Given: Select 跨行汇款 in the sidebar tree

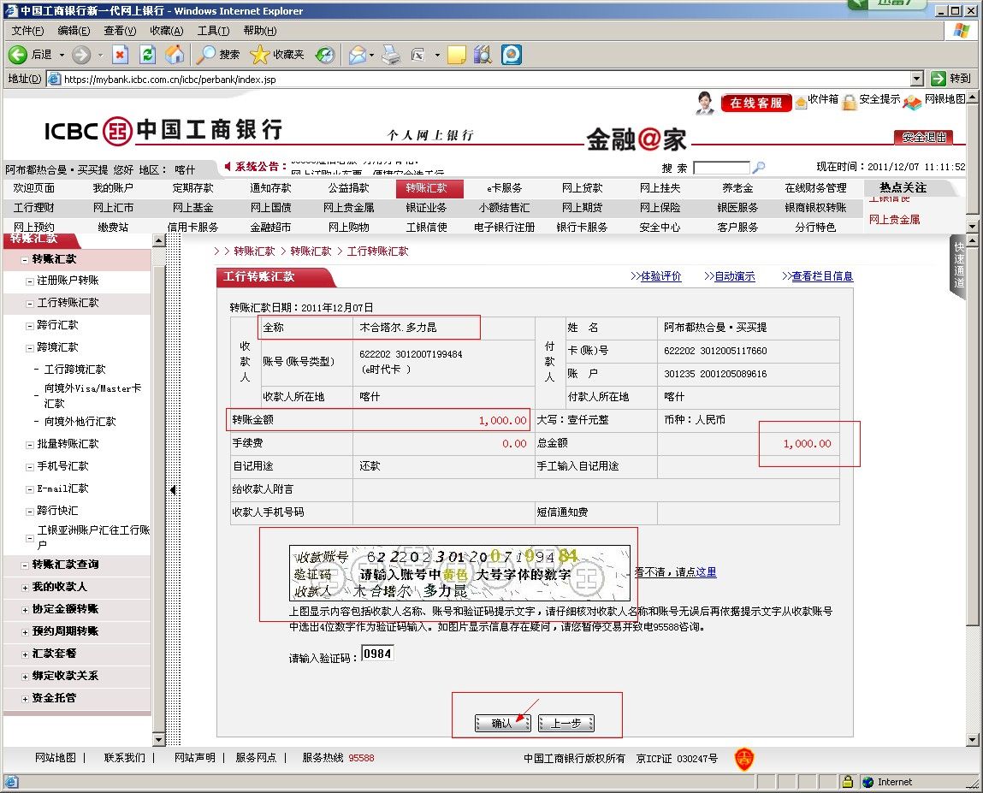Looking at the screenshot, I should coord(57,325).
